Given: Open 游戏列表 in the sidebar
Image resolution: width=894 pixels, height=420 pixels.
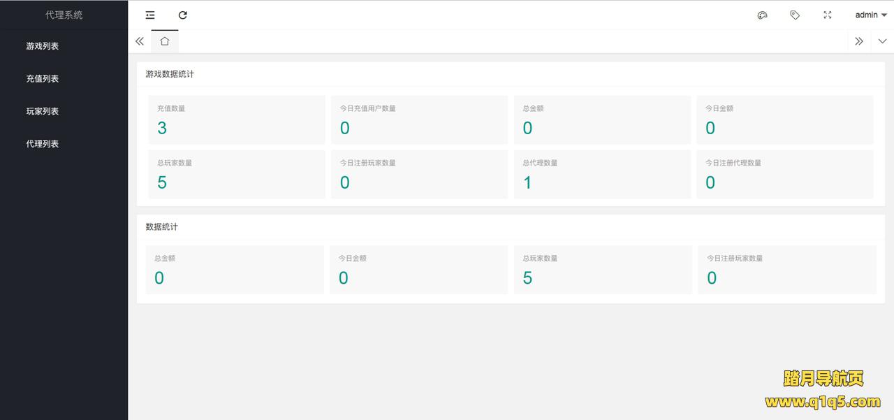Looking at the screenshot, I should click(x=43, y=46).
